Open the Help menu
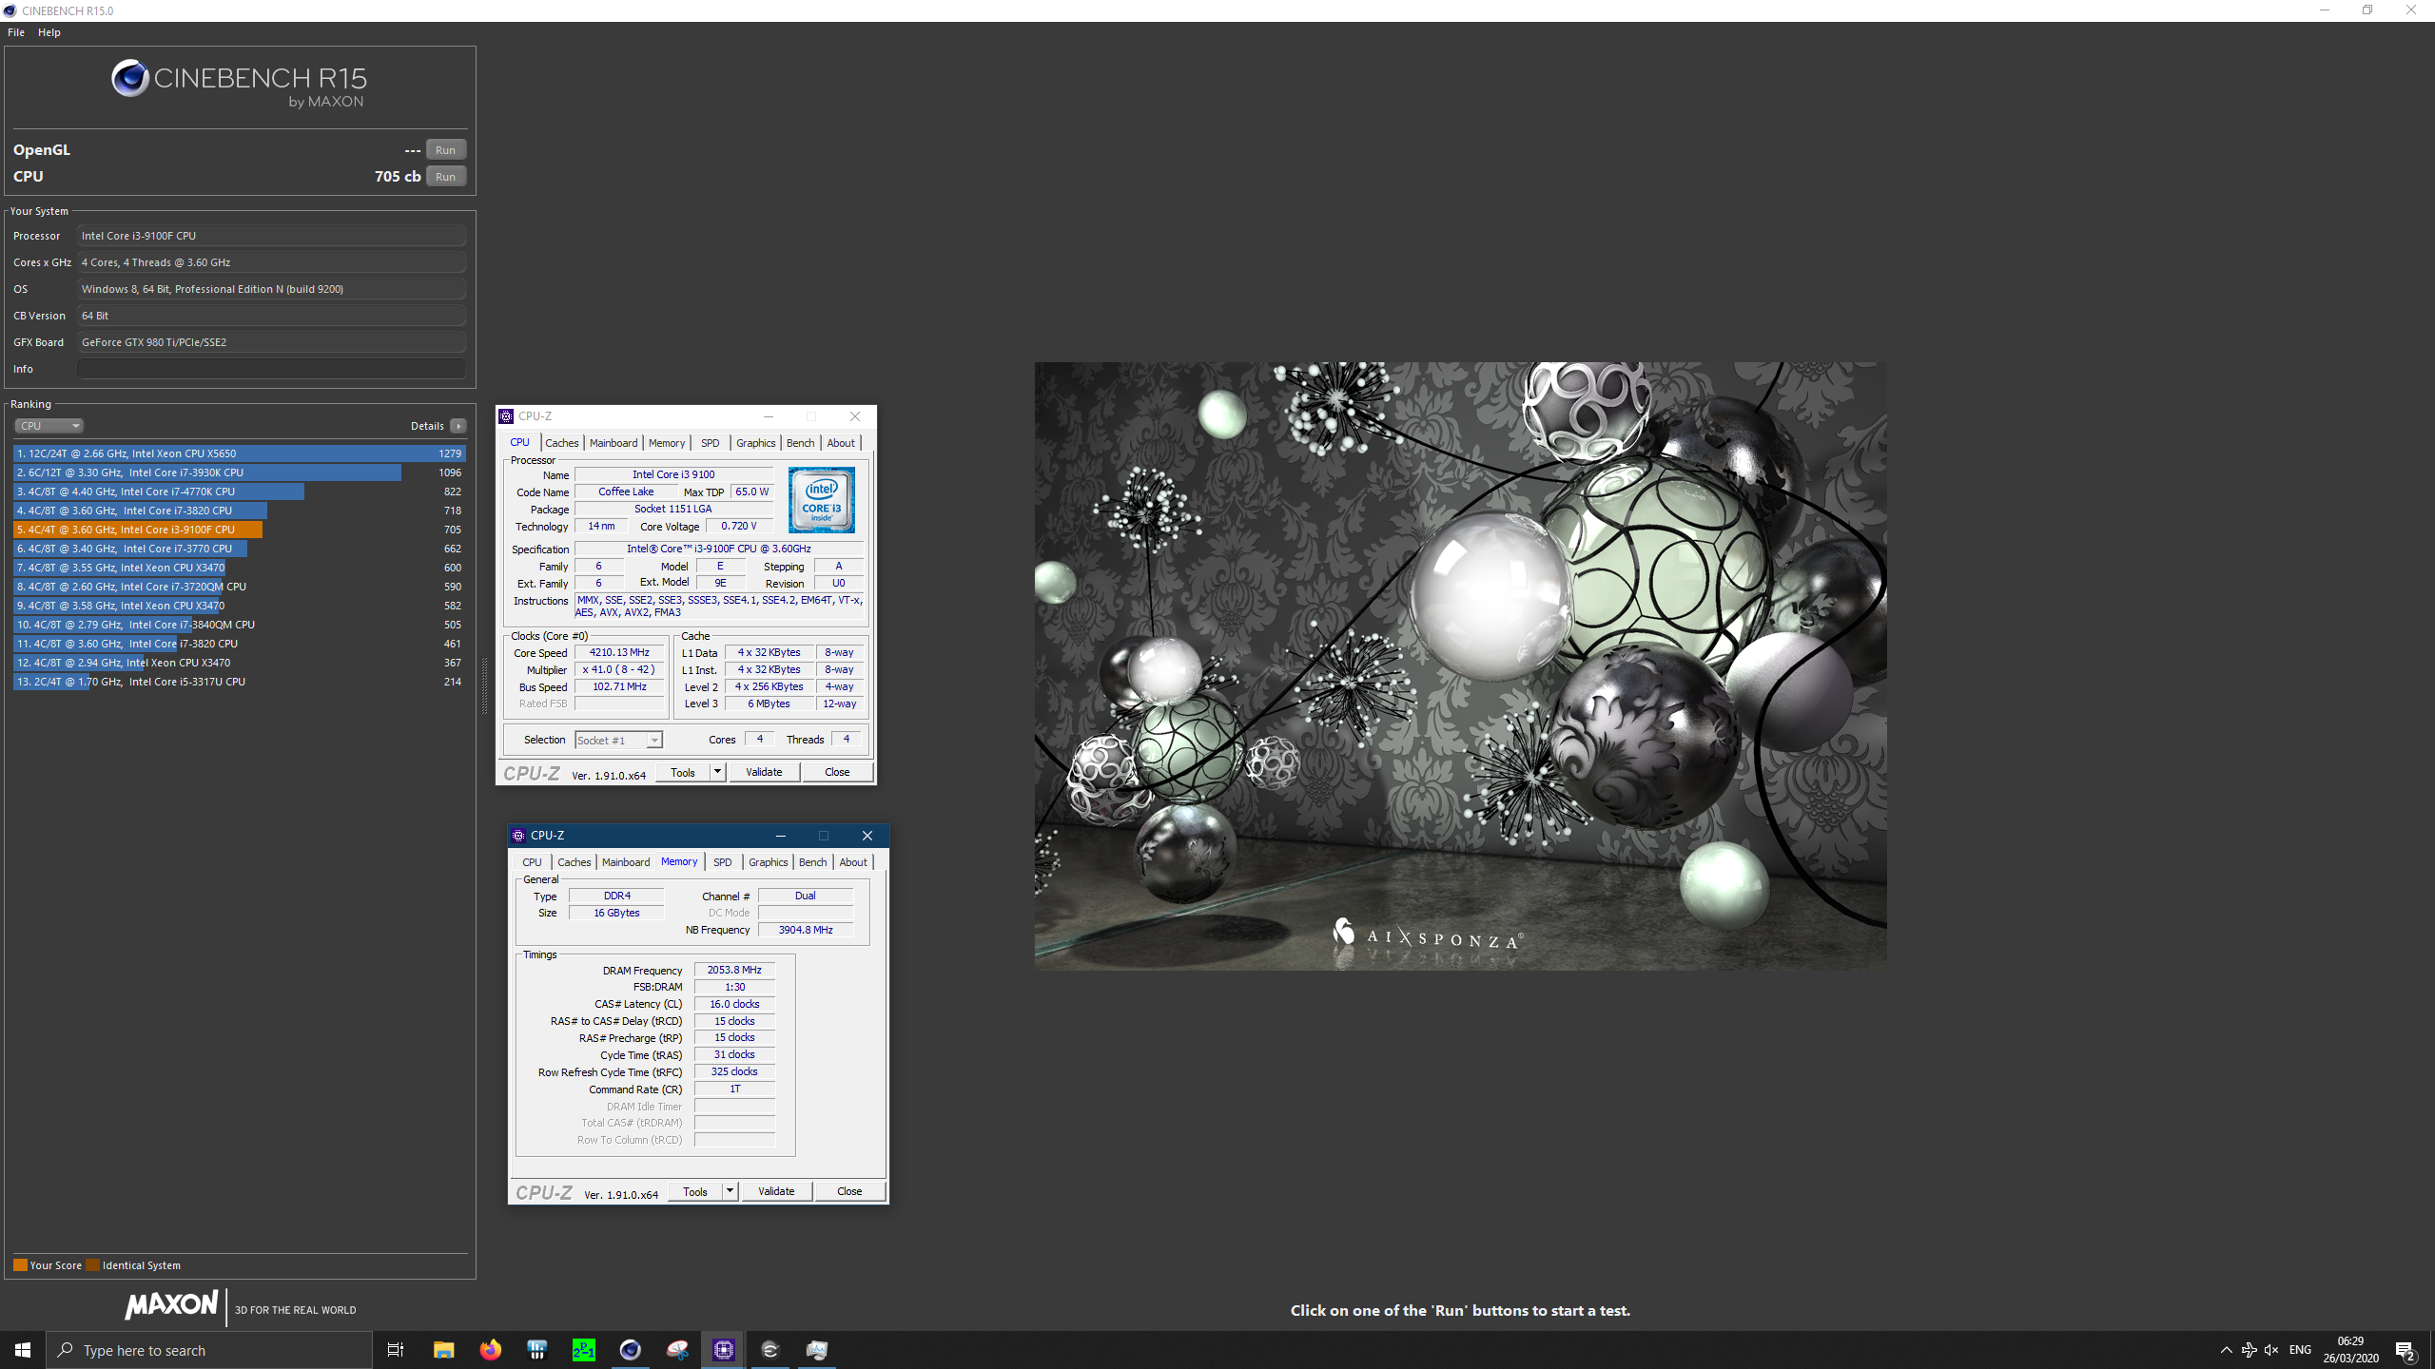The image size is (2435, 1369). point(49,32)
